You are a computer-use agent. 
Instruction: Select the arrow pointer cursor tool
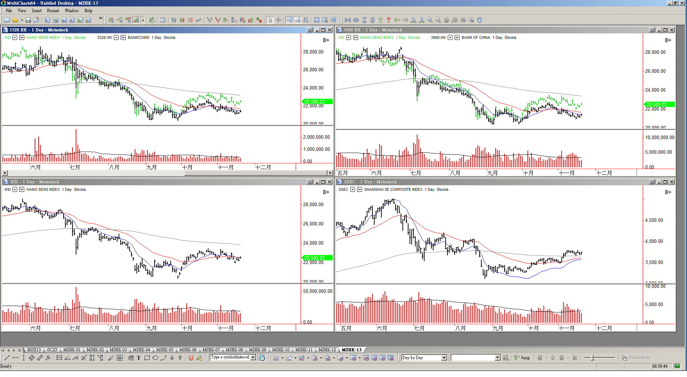pos(270,20)
